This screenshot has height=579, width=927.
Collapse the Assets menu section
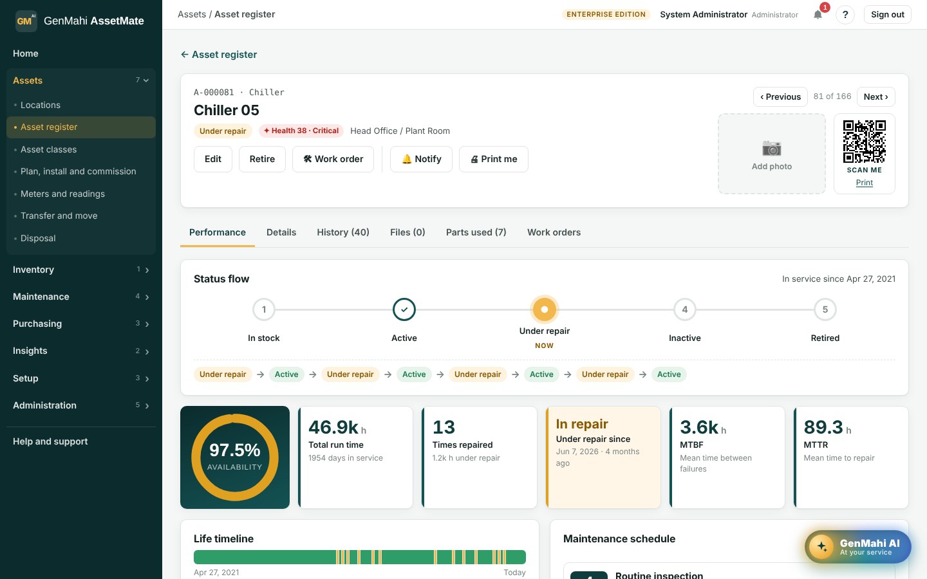tap(81, 80)
